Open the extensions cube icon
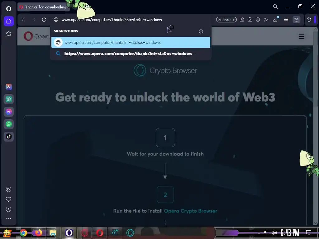 pos(309,20)
